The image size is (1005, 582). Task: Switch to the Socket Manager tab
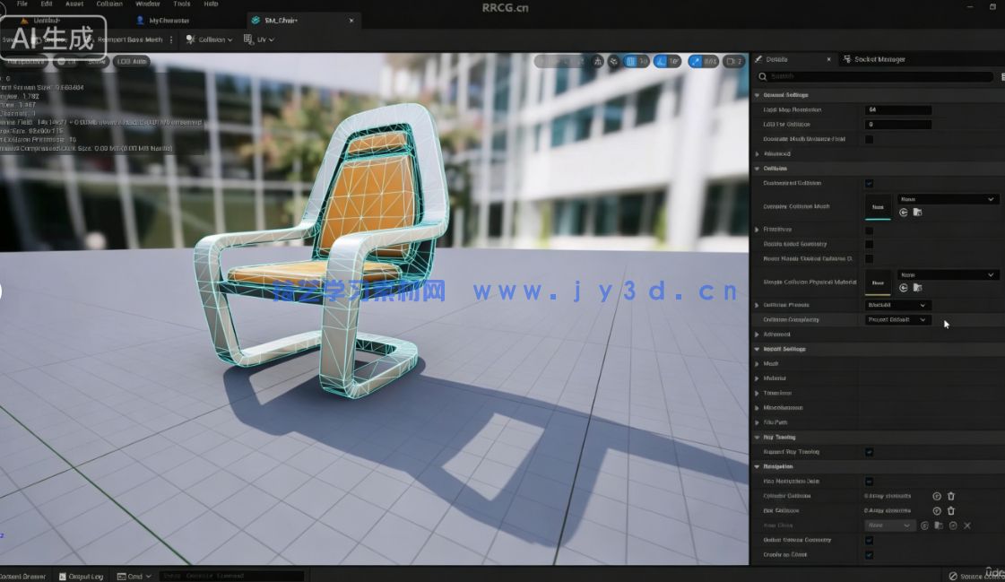click(879, 59)
